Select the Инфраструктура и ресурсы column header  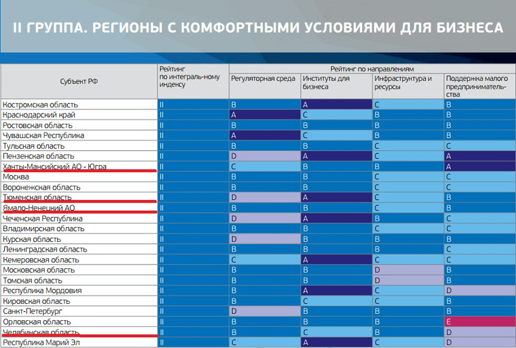coord(408,86)
